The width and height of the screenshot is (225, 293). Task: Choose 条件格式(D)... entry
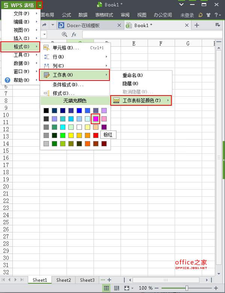click(x=75, y=85)
